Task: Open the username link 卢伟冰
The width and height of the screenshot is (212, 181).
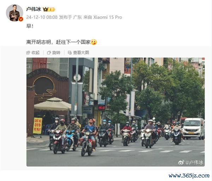Action: 34,9
